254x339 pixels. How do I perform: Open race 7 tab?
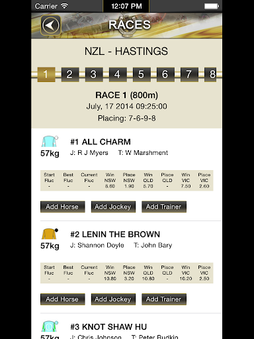pyautogui.click(x=189, y=74)
